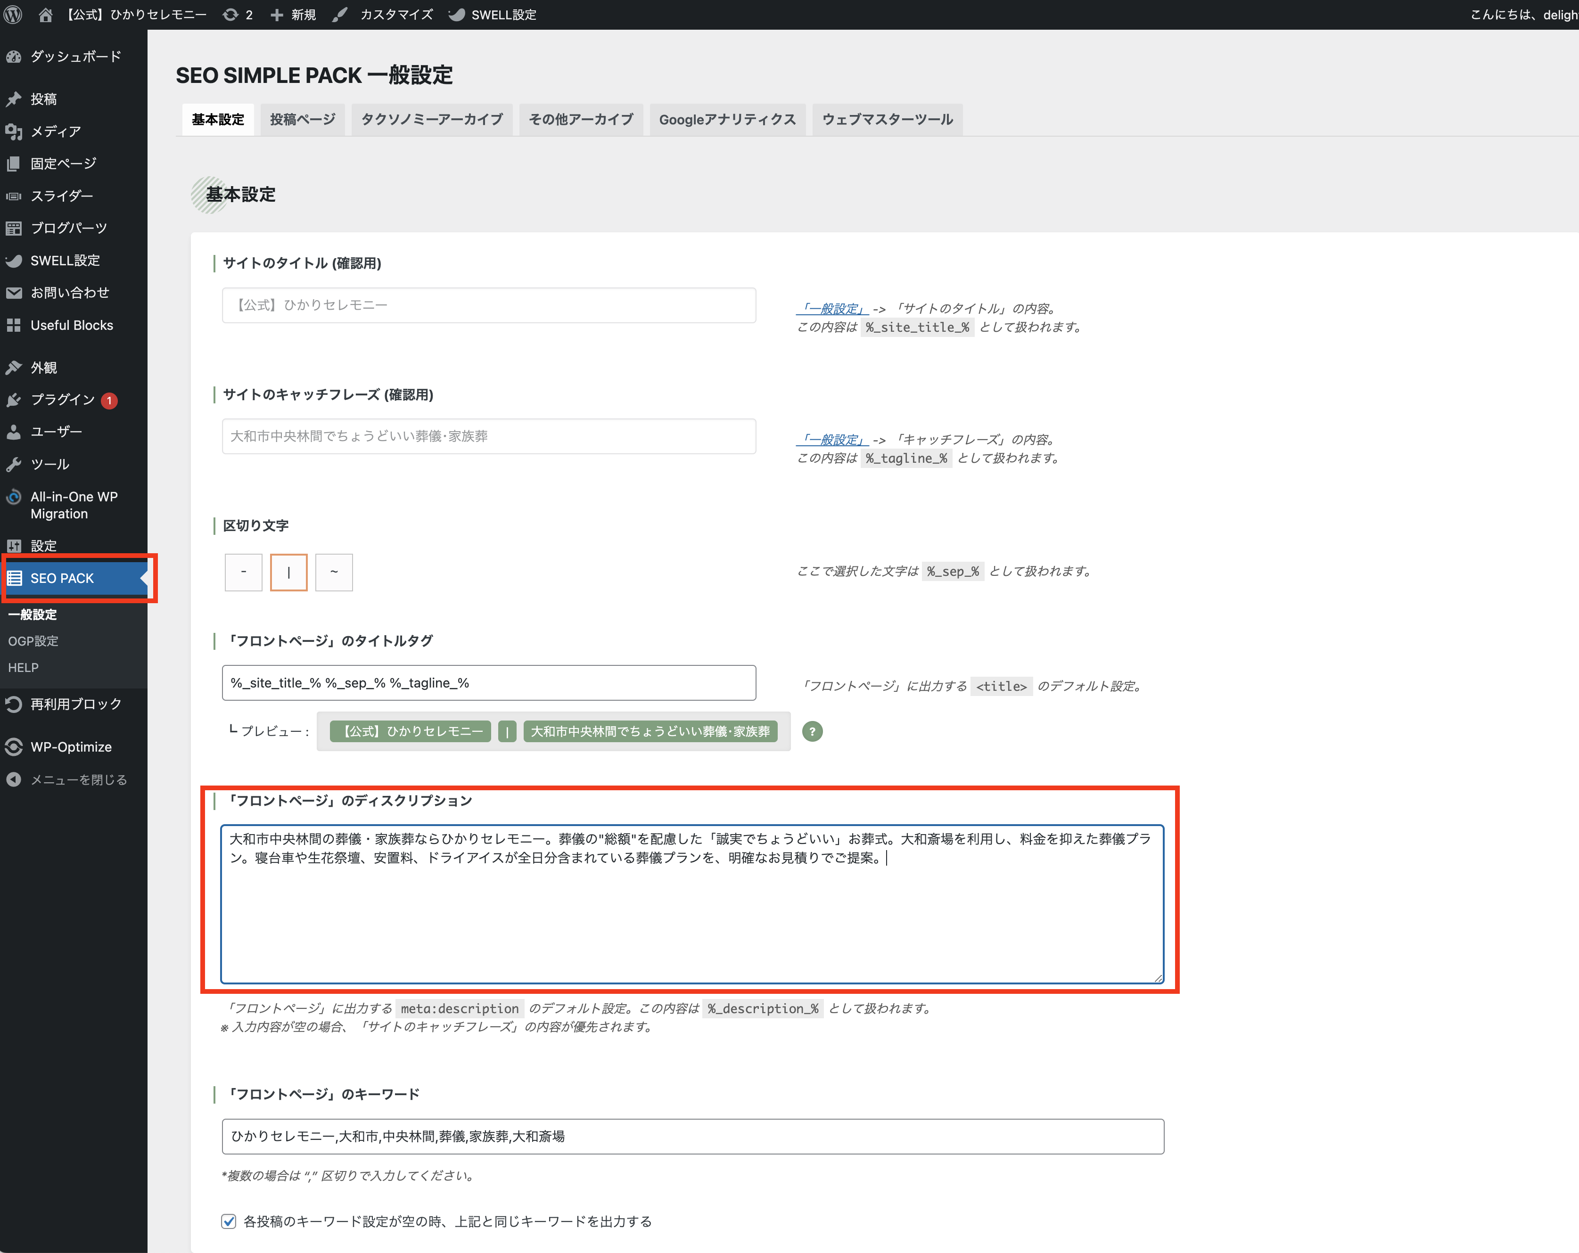Open ダッシュボード in the sidebar
The image size is (1579, 1253).
point(73,57)
